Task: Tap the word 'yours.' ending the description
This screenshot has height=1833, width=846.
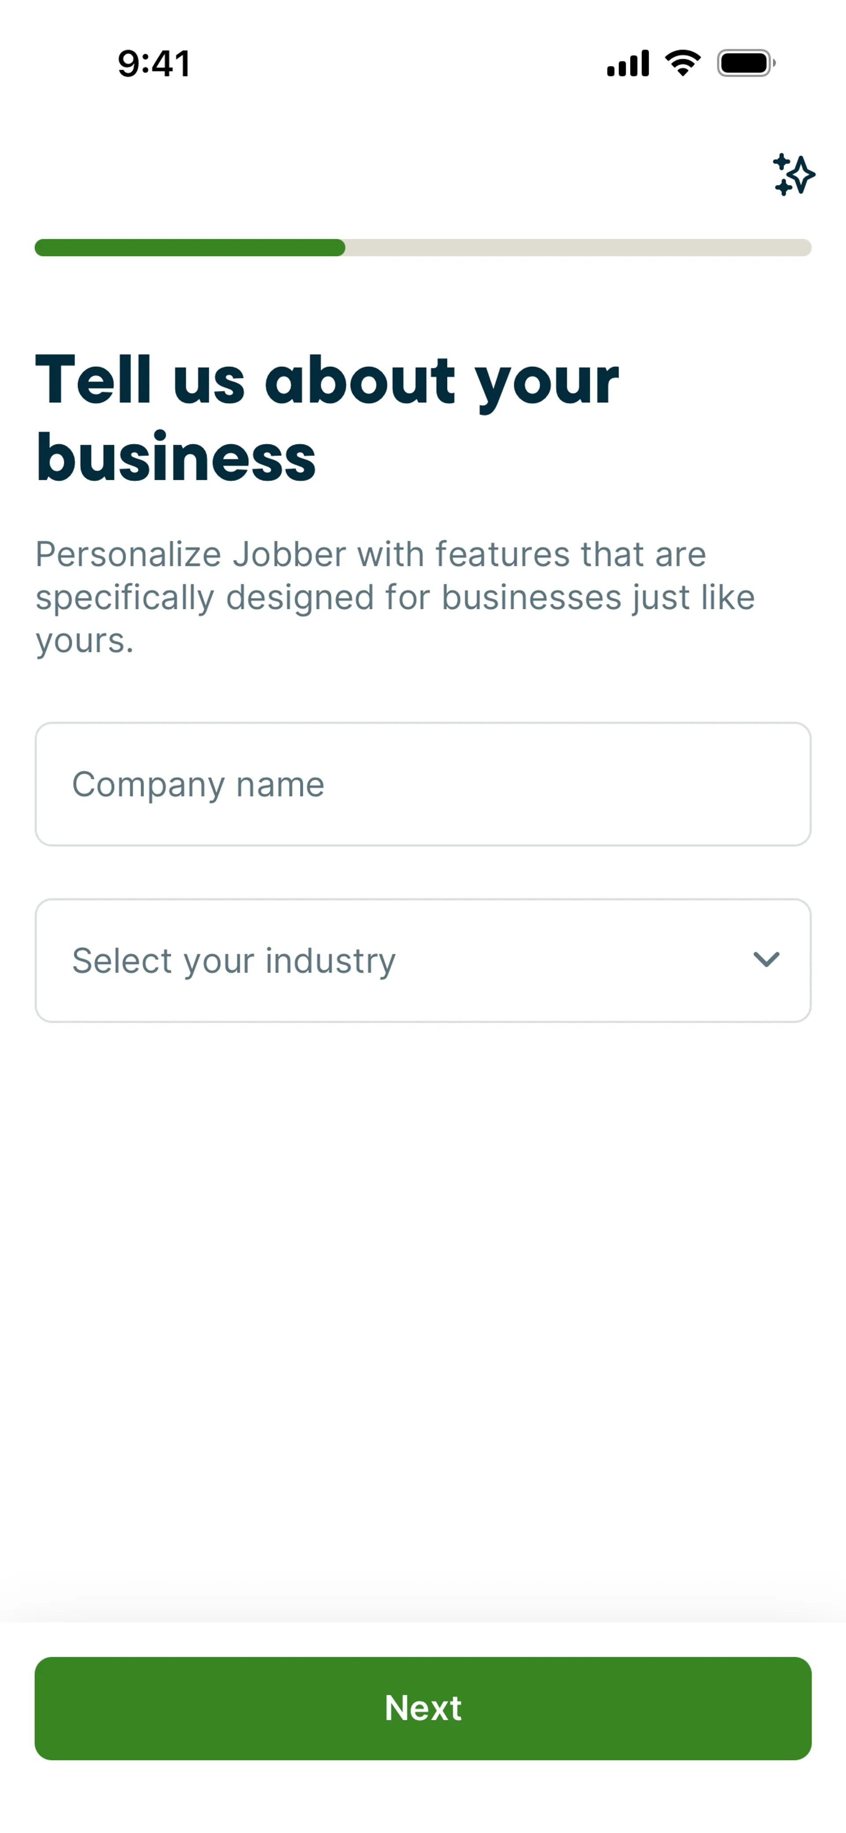Action: click(85, 640)
